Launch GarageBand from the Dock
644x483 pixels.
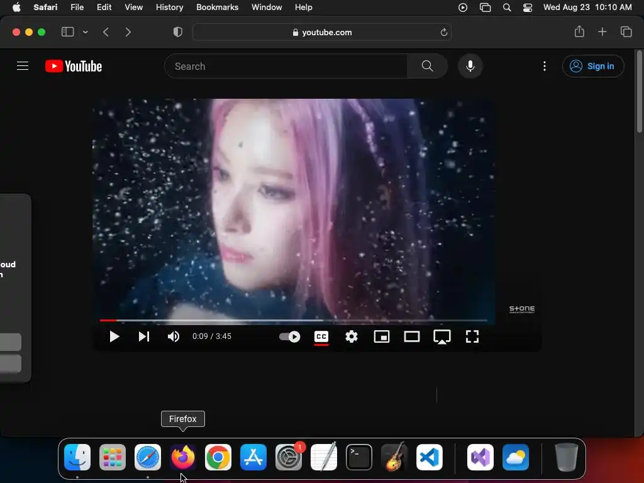pos(394,457)
